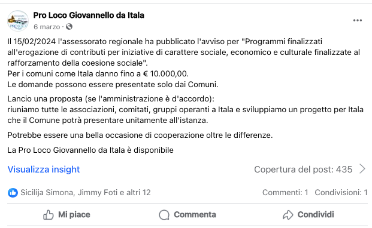Image resolution: width=372 pixels, height=228 pixels.
Task: Click the speech bubble comment icon
Action: 164,215
